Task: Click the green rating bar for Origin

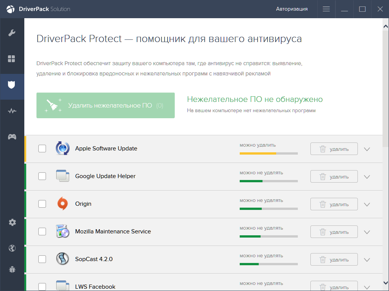Action: click(269, 209)
